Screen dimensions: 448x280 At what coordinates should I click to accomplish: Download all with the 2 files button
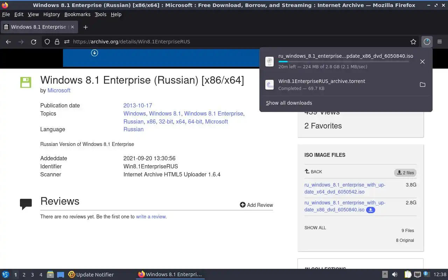405,173
